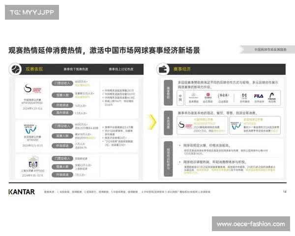Click the 赛事举办激发本地的酒店 sentence
The image size is (295, 236).
tap(217, 113)
